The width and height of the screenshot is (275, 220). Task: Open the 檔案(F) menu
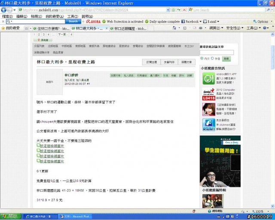click(x=7, y=16)
